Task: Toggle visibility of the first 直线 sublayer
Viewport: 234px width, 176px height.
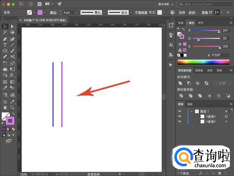Action: tap(179, 117)
